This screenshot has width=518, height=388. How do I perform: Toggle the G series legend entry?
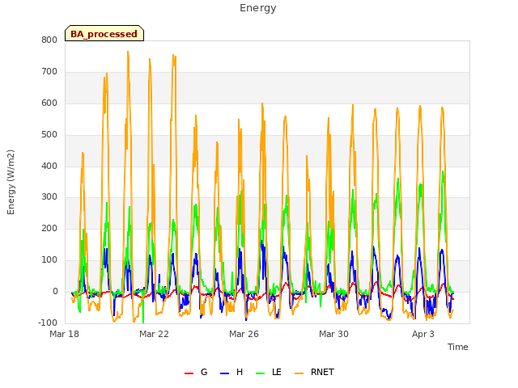tap(196, 372)
